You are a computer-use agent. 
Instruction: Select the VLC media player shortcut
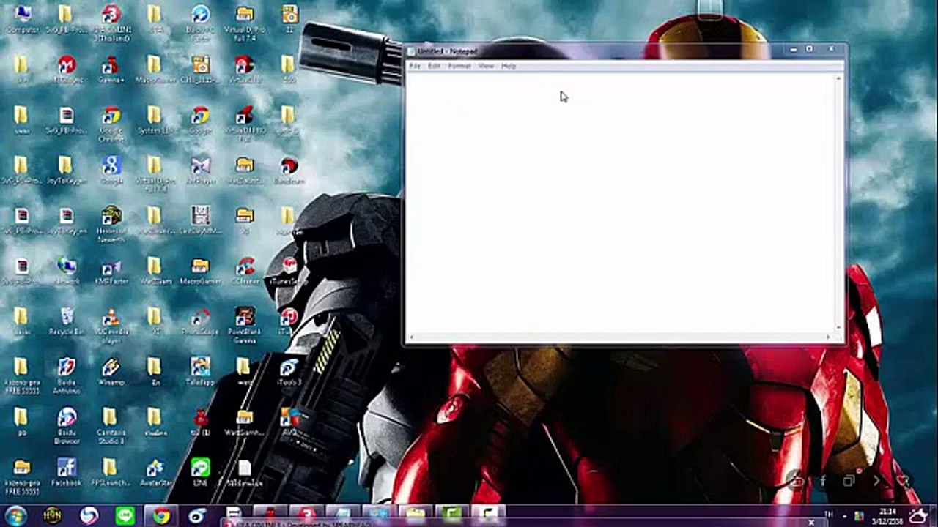pyautogui.click(x=111, y=325)
